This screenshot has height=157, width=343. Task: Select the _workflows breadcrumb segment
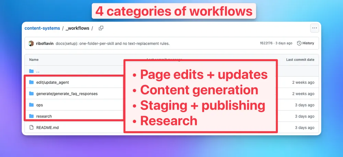tap(78, 28)
